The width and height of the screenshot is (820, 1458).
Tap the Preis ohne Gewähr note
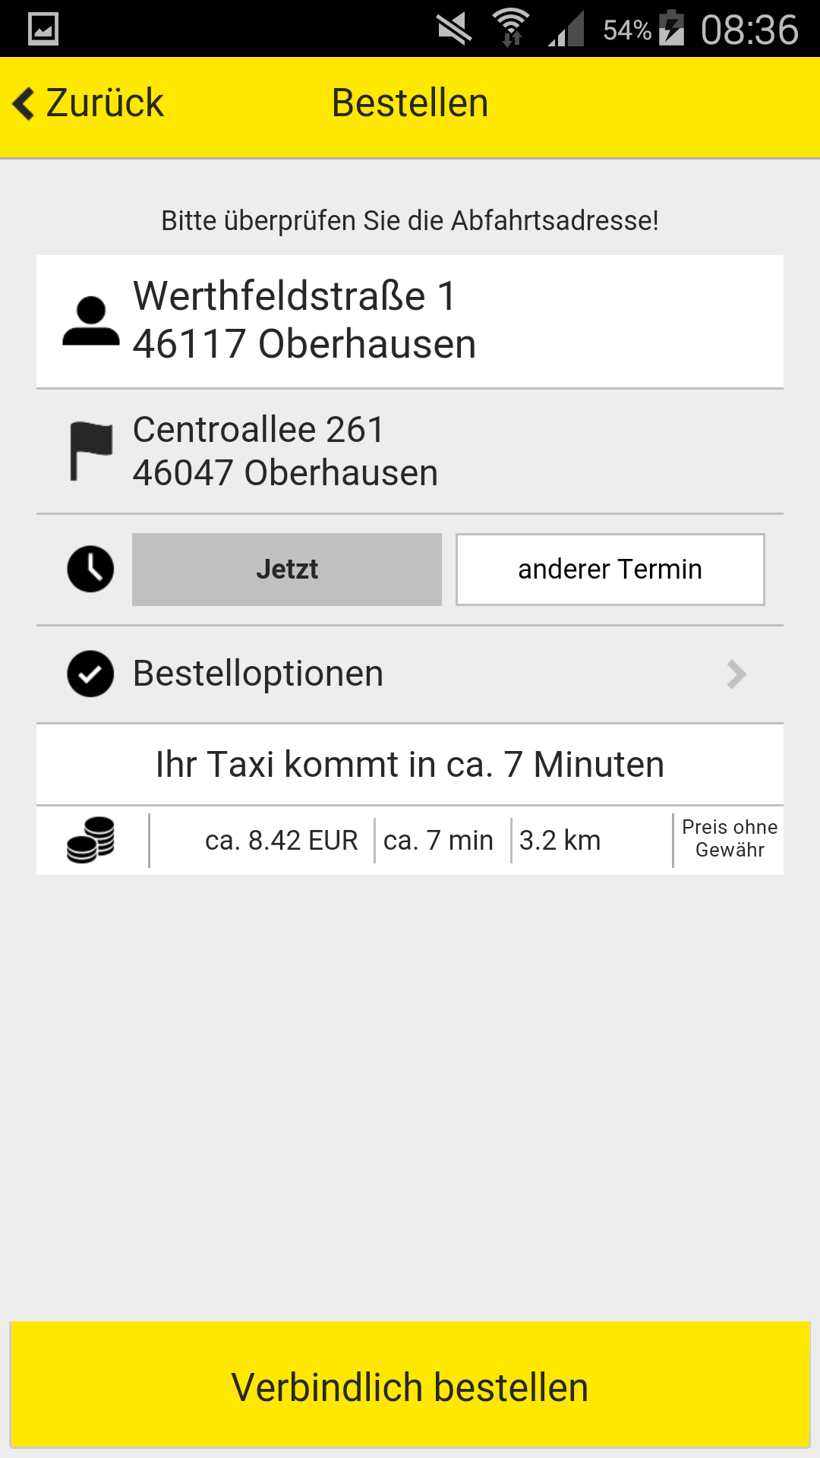click(x=729, y=838)
